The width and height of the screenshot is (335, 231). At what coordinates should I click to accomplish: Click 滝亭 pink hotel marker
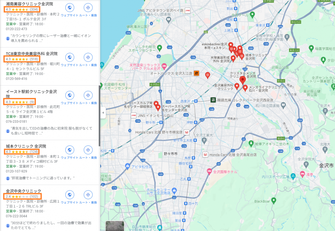pos(302,174)
